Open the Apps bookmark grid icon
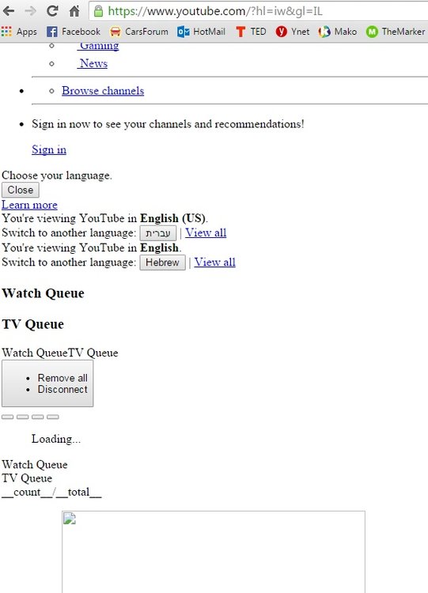The image size is (428, 593). 6,32
